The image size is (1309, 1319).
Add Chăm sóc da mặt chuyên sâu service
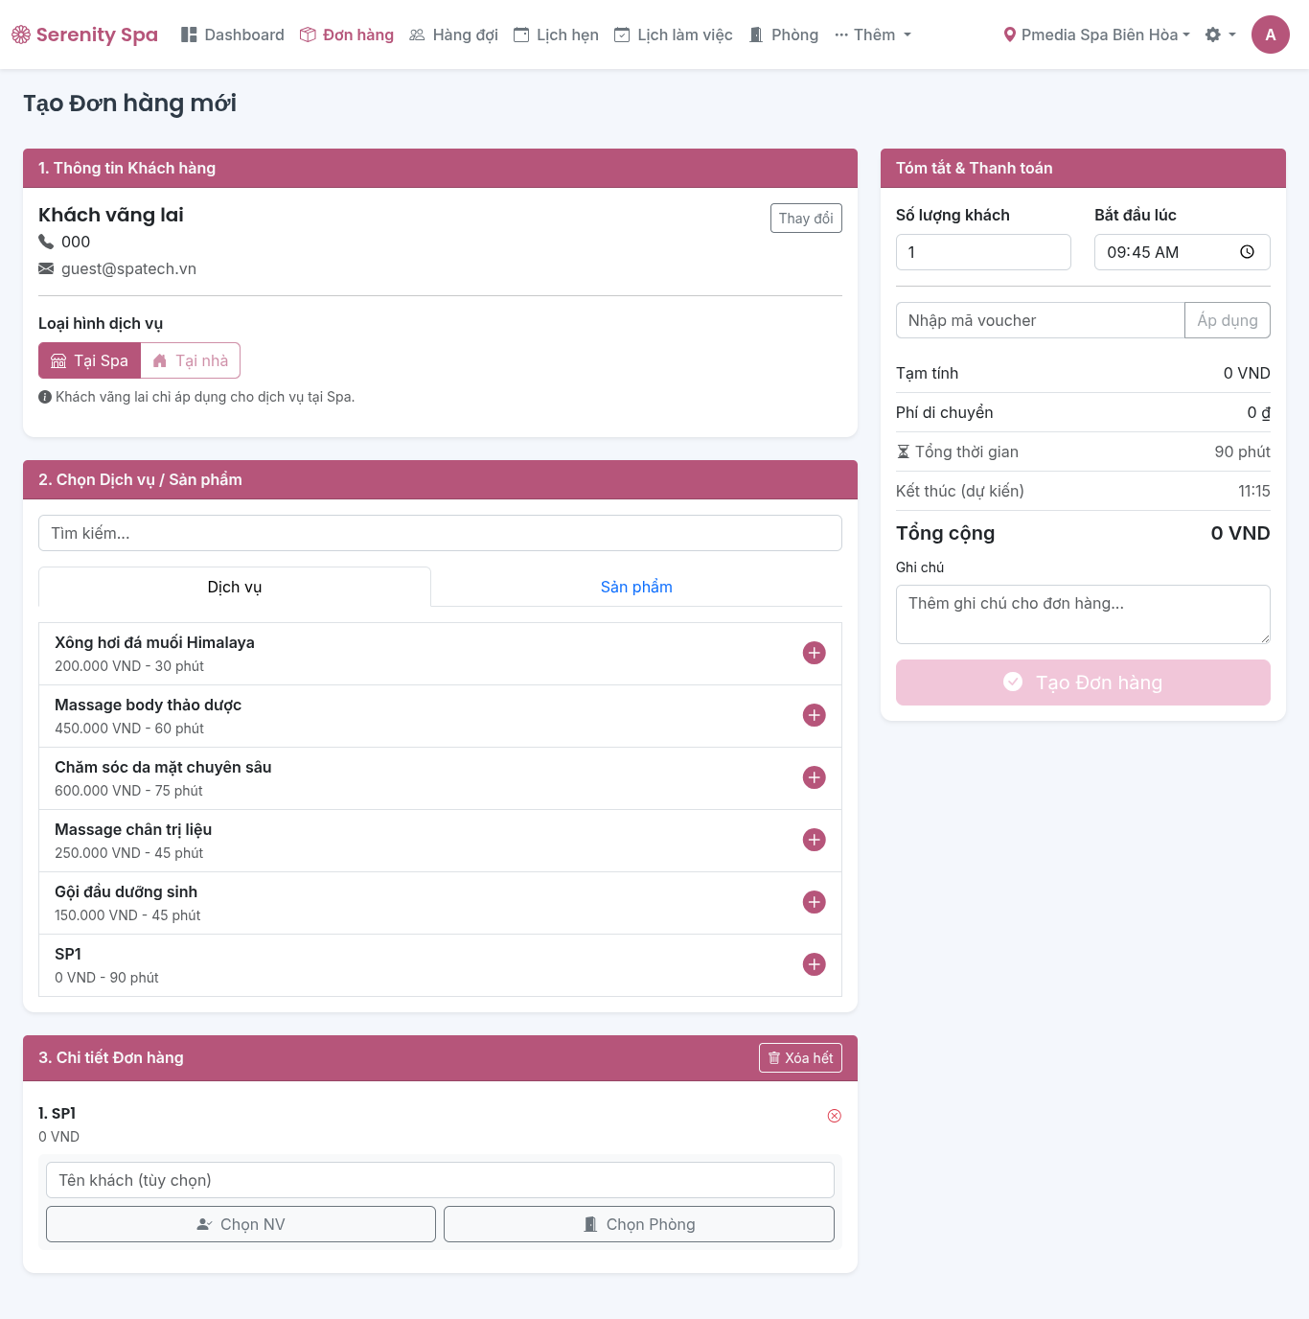(814, 777)
